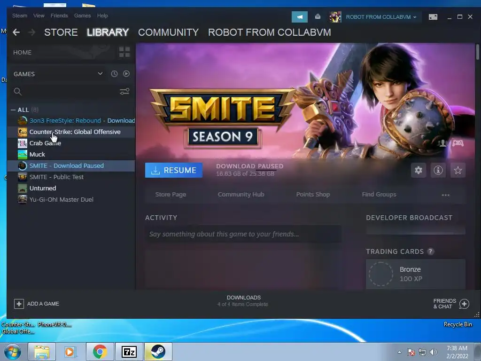This screenshot has height=361, width=481.
Task: Open the Points Shop link
Action: point(313,194)
